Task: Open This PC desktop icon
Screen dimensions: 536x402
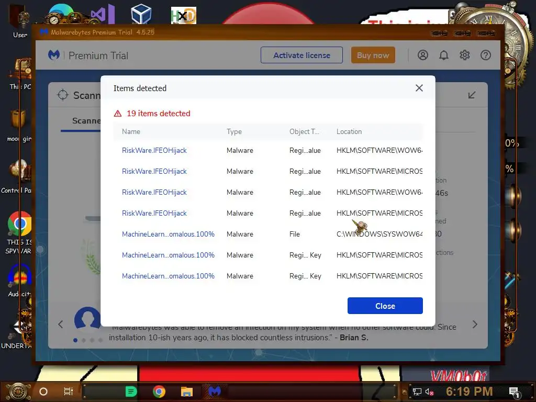Action: [20, 73]
